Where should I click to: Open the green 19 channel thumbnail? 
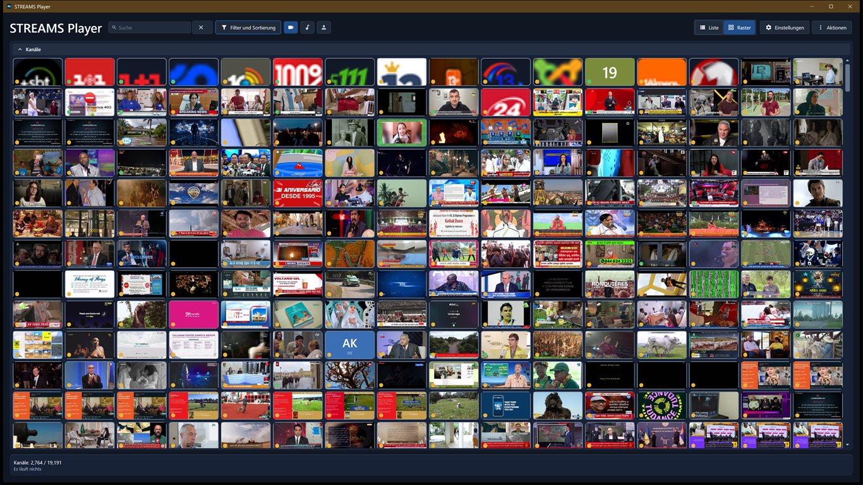(610, 72)
